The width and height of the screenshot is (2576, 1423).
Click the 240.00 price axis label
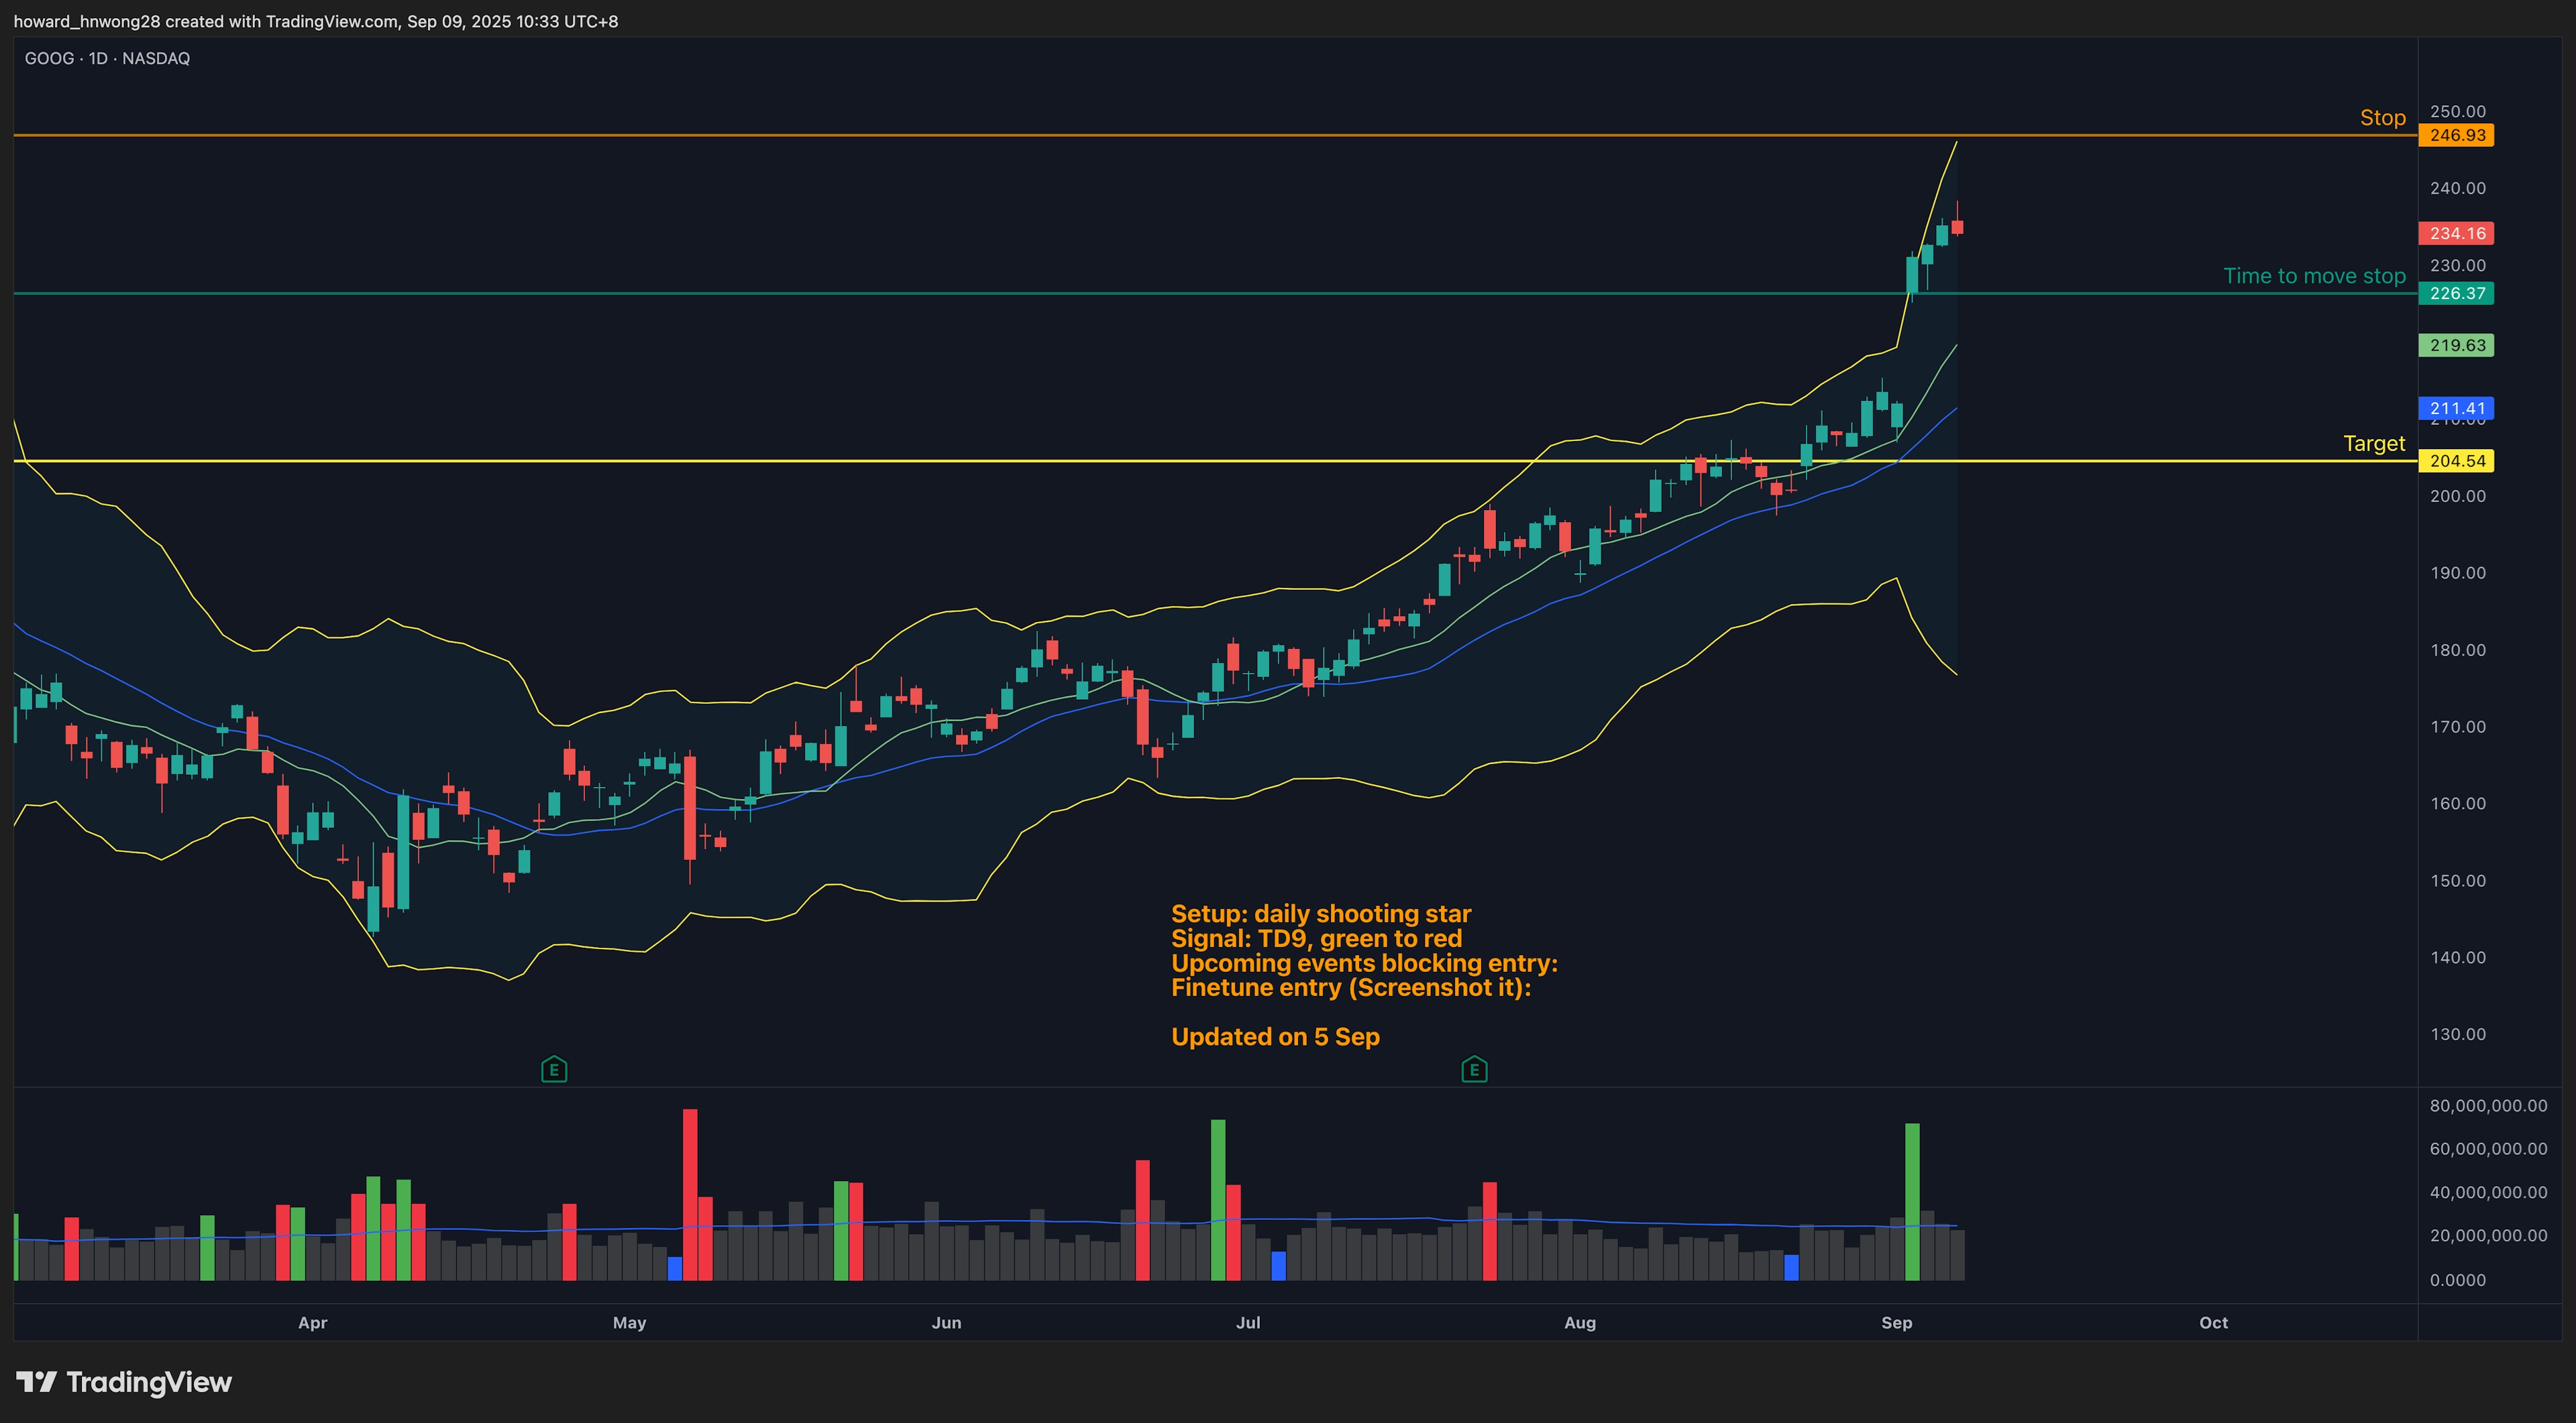(2457, 188)
